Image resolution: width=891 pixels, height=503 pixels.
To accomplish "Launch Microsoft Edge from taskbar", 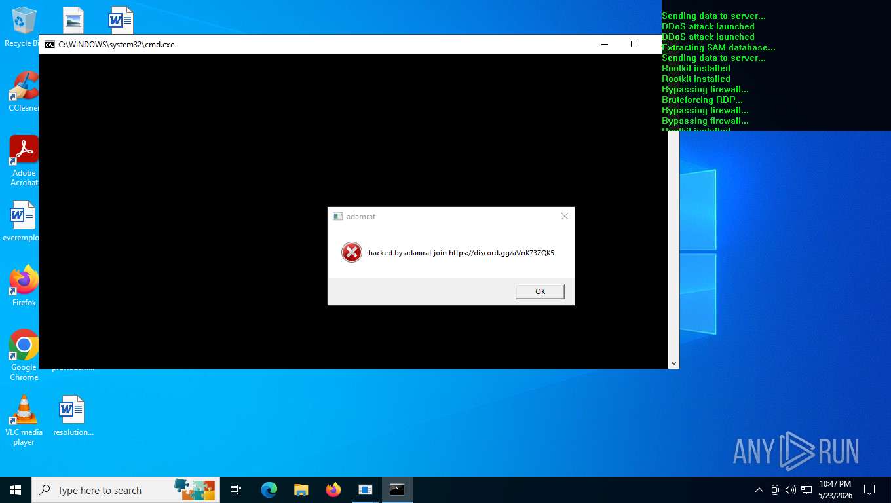I will pos(269,490).
